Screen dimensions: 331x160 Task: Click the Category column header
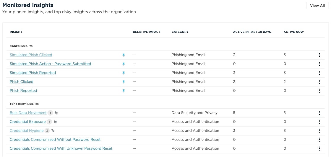pos(180,32)
